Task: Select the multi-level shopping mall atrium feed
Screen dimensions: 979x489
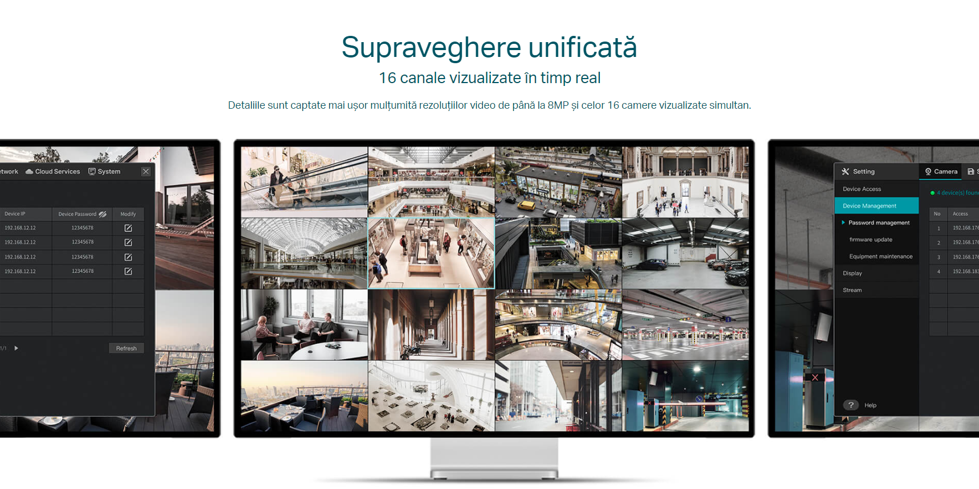Action: [431, 182]
